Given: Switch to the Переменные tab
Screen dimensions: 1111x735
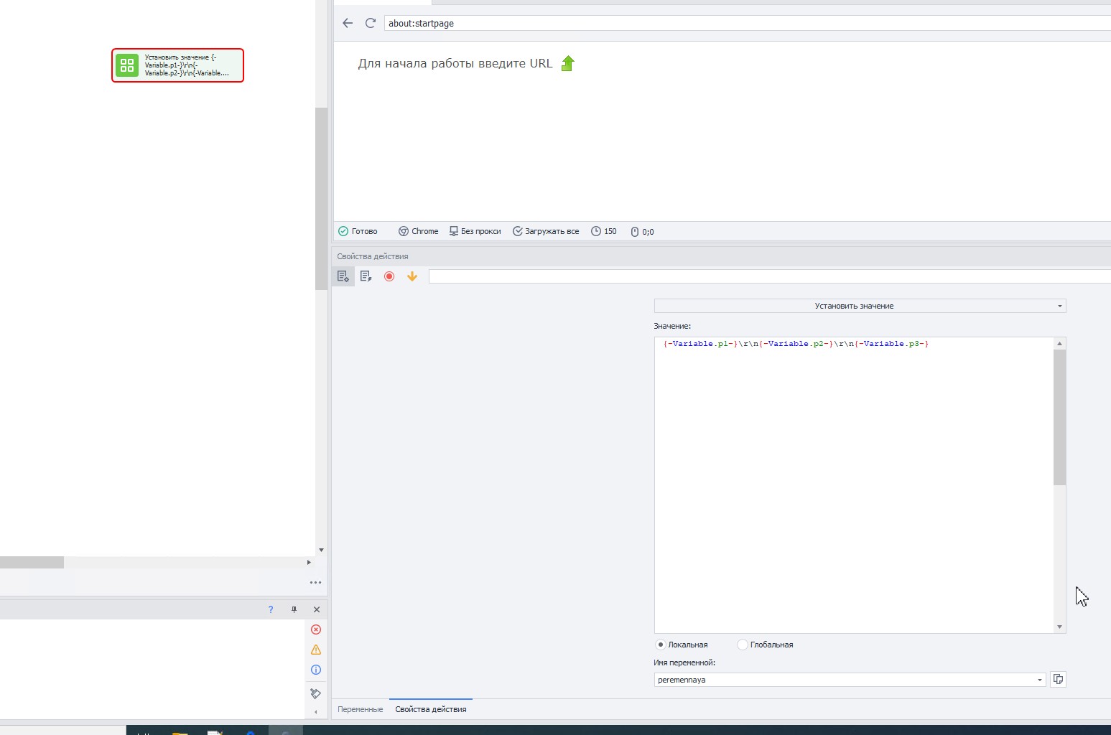Looking at the screenshot, I should click(x=360, y=709).
